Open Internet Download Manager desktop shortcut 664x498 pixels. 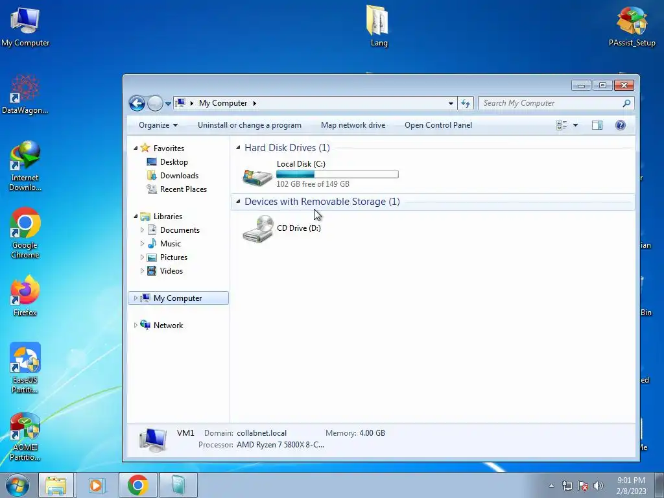pyautogui.click(x=25, y=166)
